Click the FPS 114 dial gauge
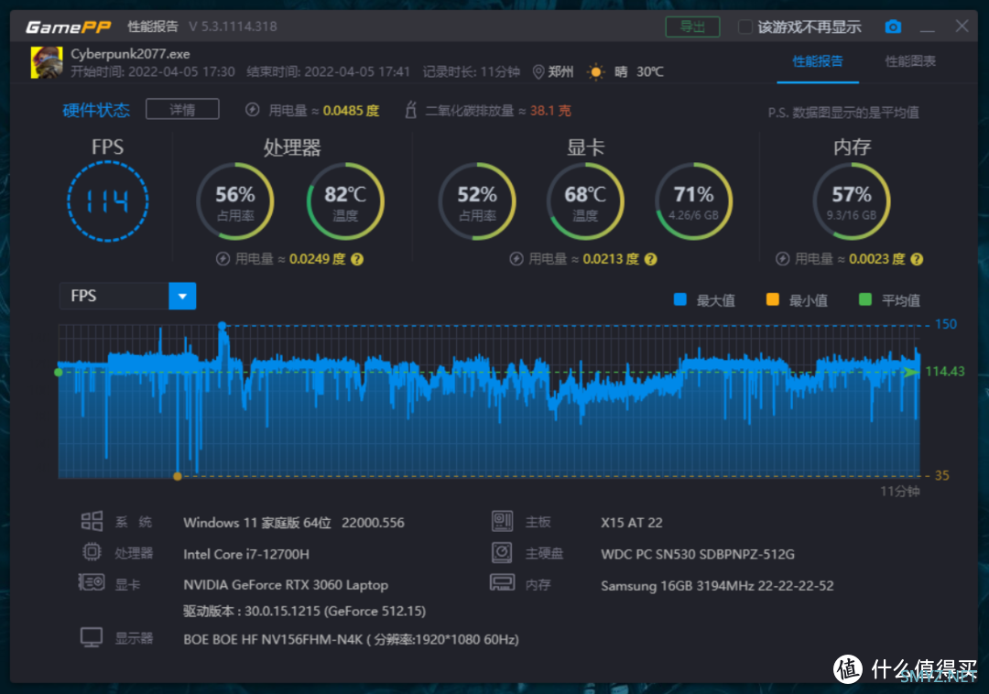 click(108, 201)
